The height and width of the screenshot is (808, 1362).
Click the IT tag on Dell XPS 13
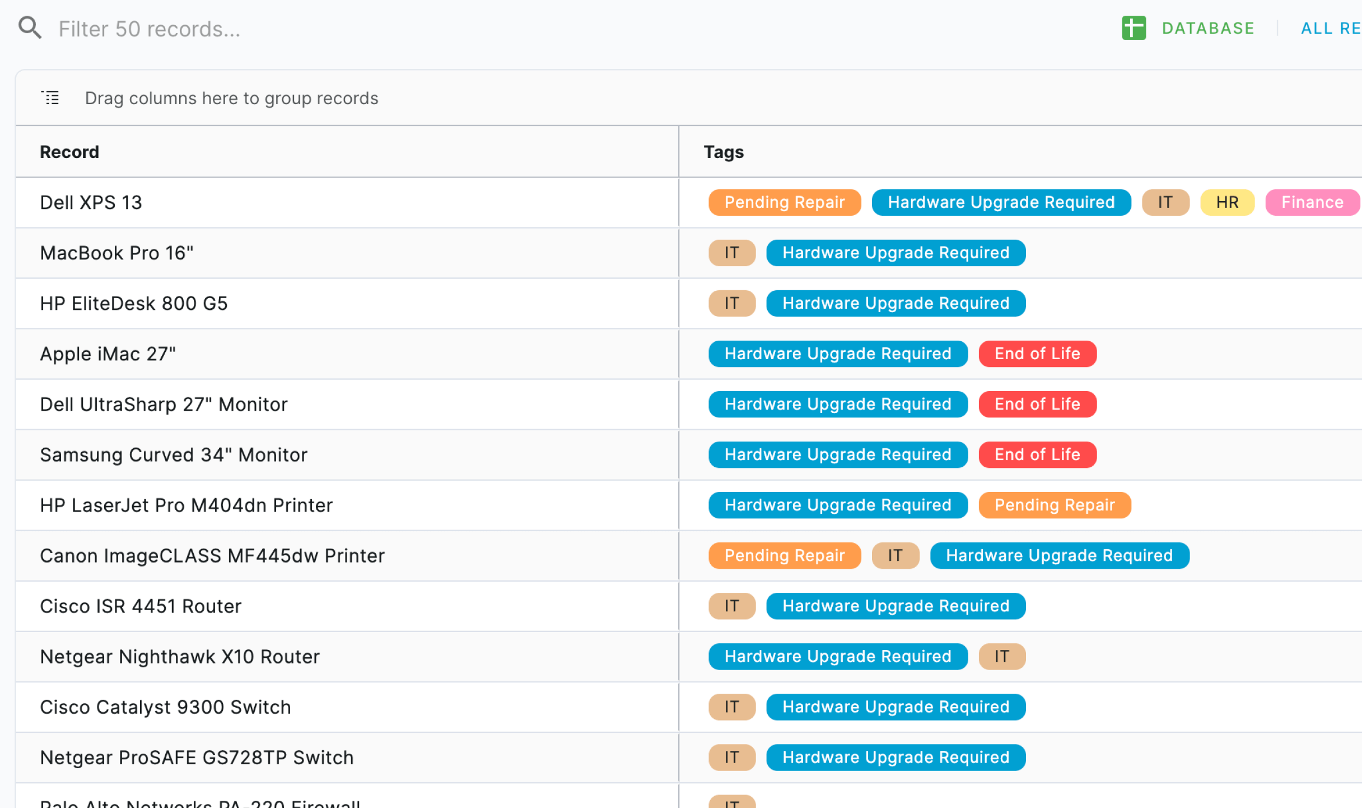click(1165, 202)
